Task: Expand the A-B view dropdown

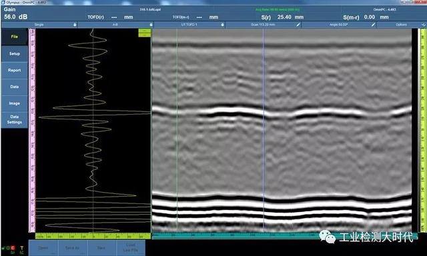Action: tap(151, 25)
